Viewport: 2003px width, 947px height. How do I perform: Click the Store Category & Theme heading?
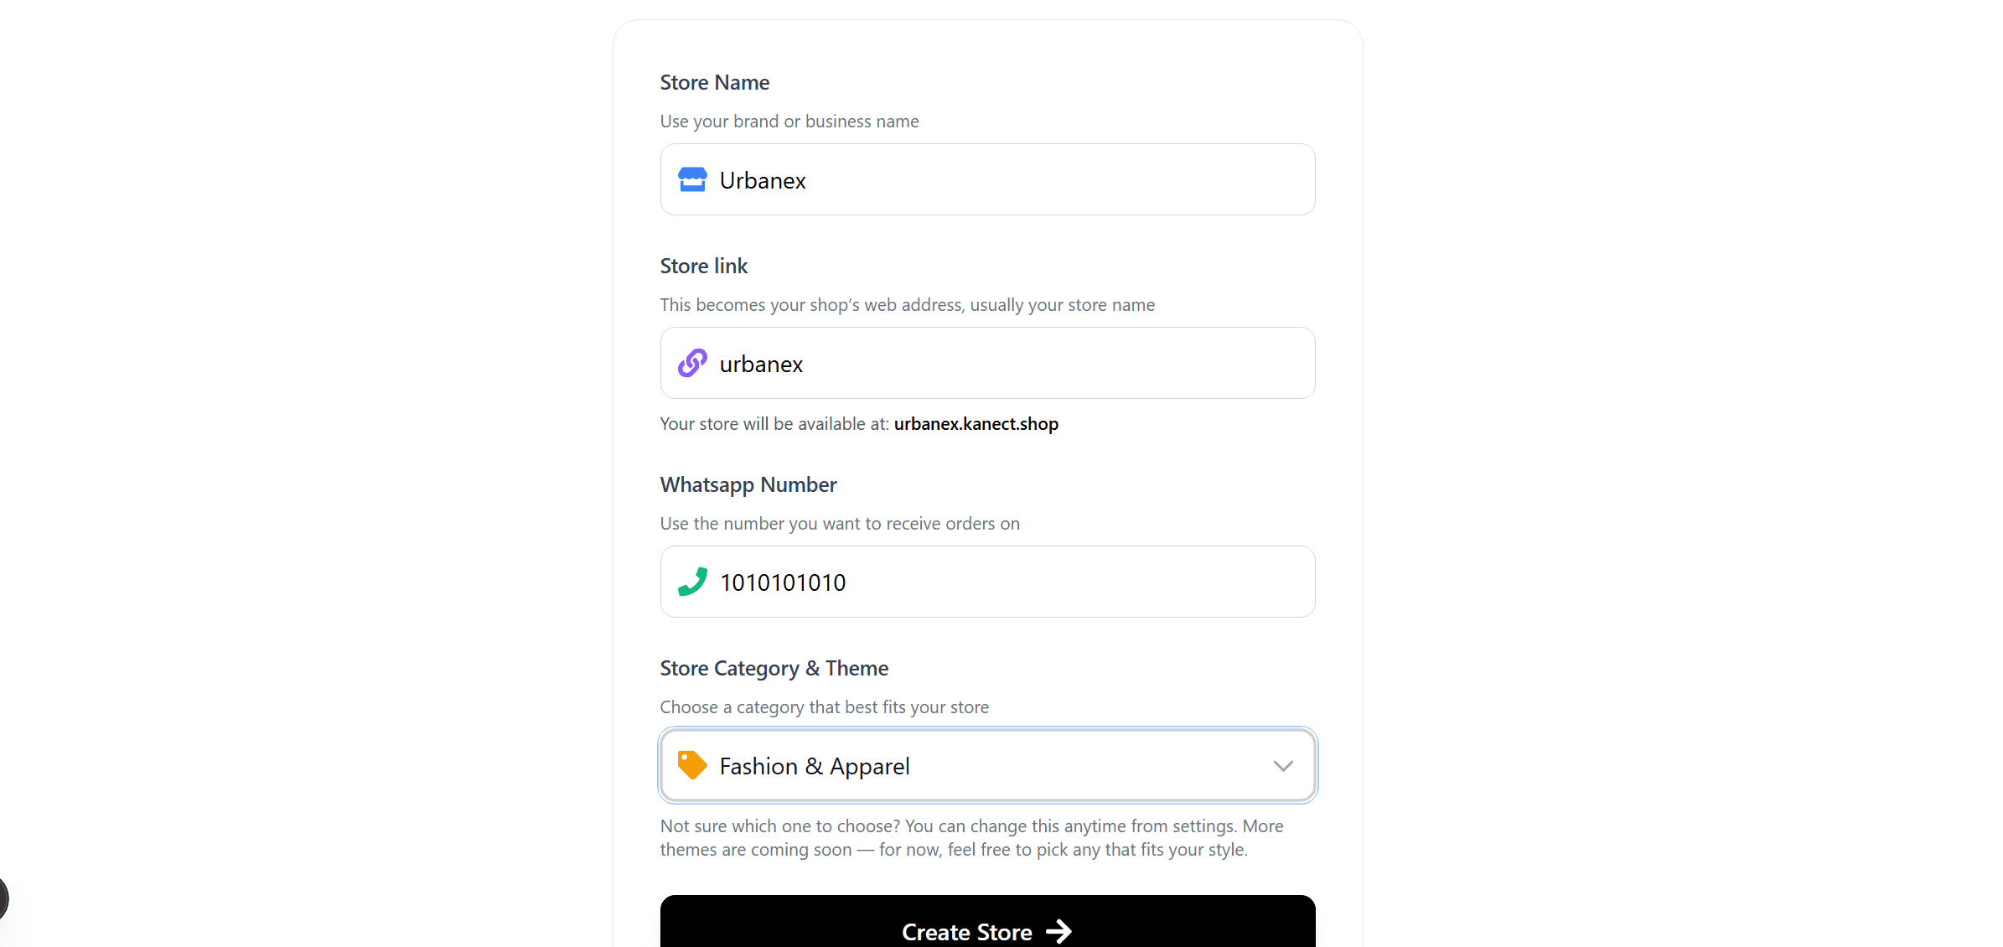coord(774,668)
